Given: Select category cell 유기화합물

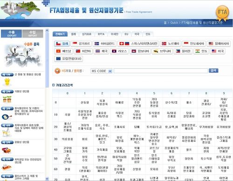Looking at the screenshot, I should pyautogui.click(x=224, y=127).
